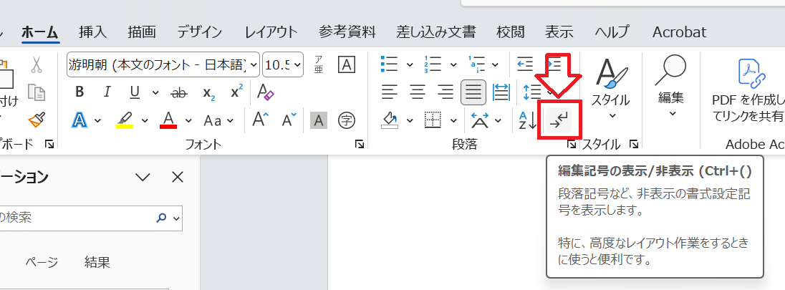This screenshot has height=290, width=785.
Task: Align text left
Action: [390, 92]
